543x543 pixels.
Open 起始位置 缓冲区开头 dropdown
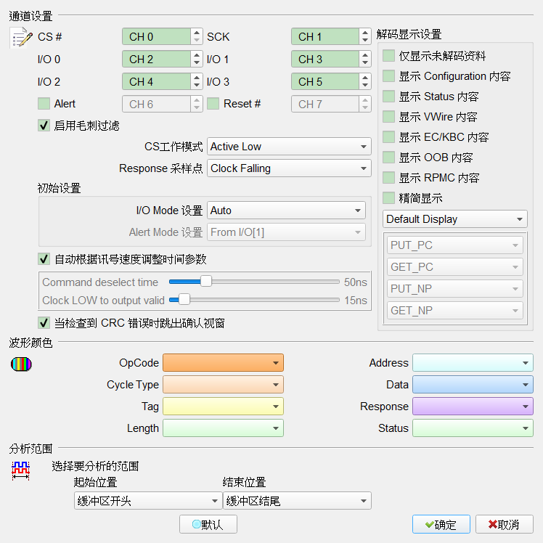[x=148, y=501]
